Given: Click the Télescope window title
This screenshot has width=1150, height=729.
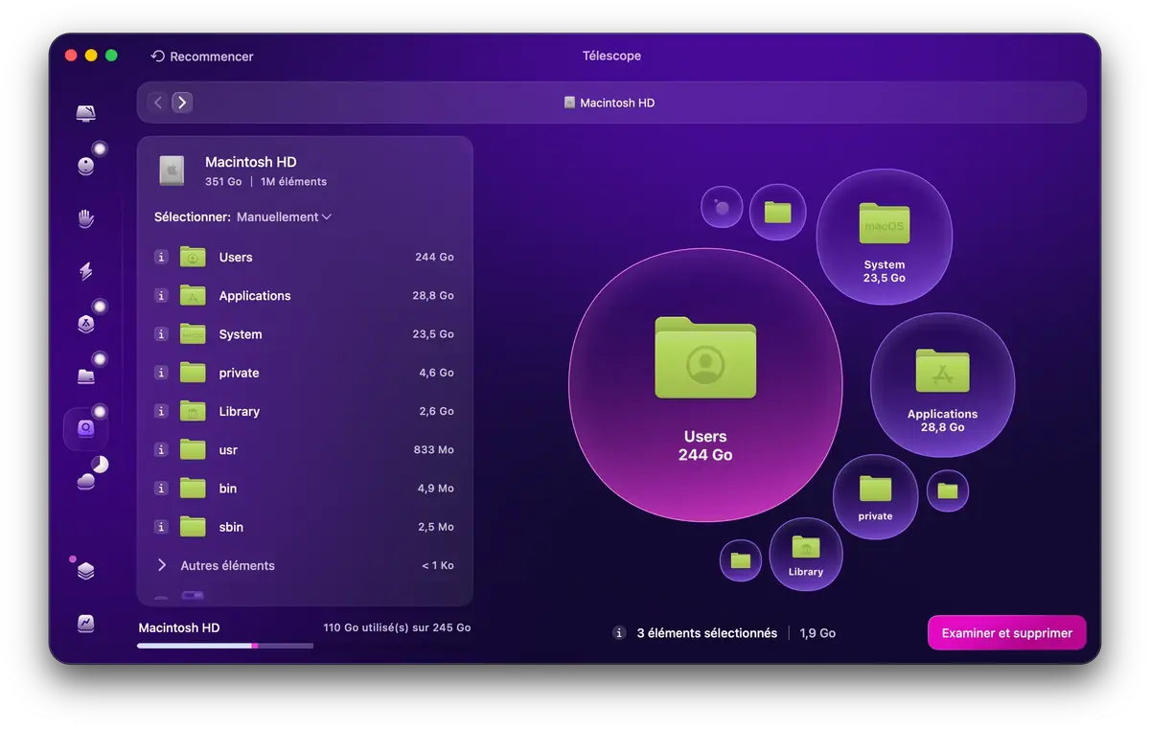Looking at the screenshot, I should tap(611, 56).
